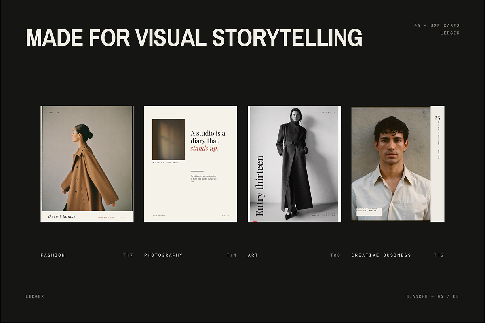This screenshot has width=485, height=323.
Task: Click the 'T12' template code
Action: [439, 255]
